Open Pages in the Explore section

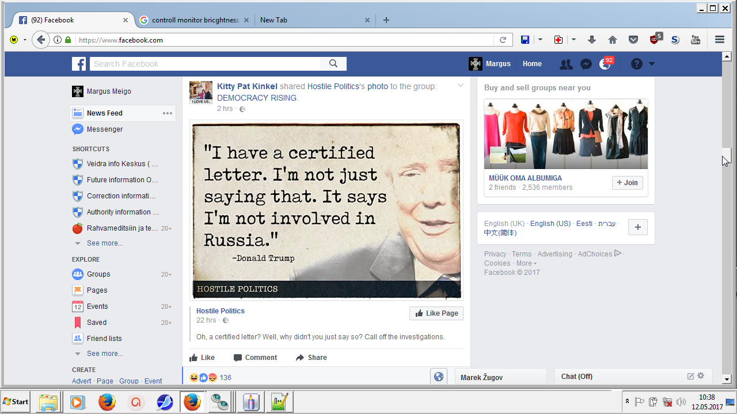click(x=97, y=290)
